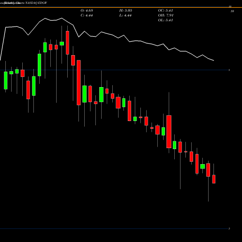Click the last red candle on the right
This screenshot has width=242, height=242.
tap(214, 179)
